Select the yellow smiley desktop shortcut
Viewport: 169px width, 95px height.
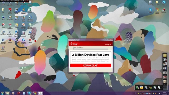pos(17,26)
